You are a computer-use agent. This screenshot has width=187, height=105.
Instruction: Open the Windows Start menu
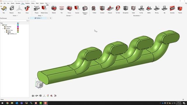click(2, 103)
